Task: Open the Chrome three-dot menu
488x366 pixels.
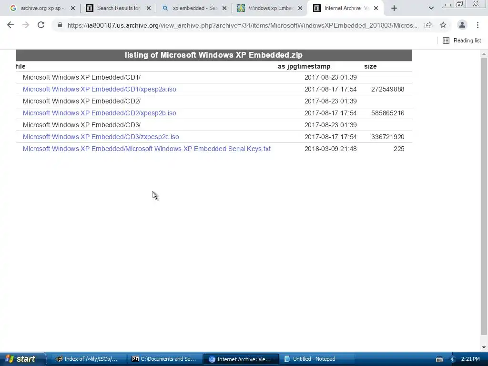Action: point(478,25)
